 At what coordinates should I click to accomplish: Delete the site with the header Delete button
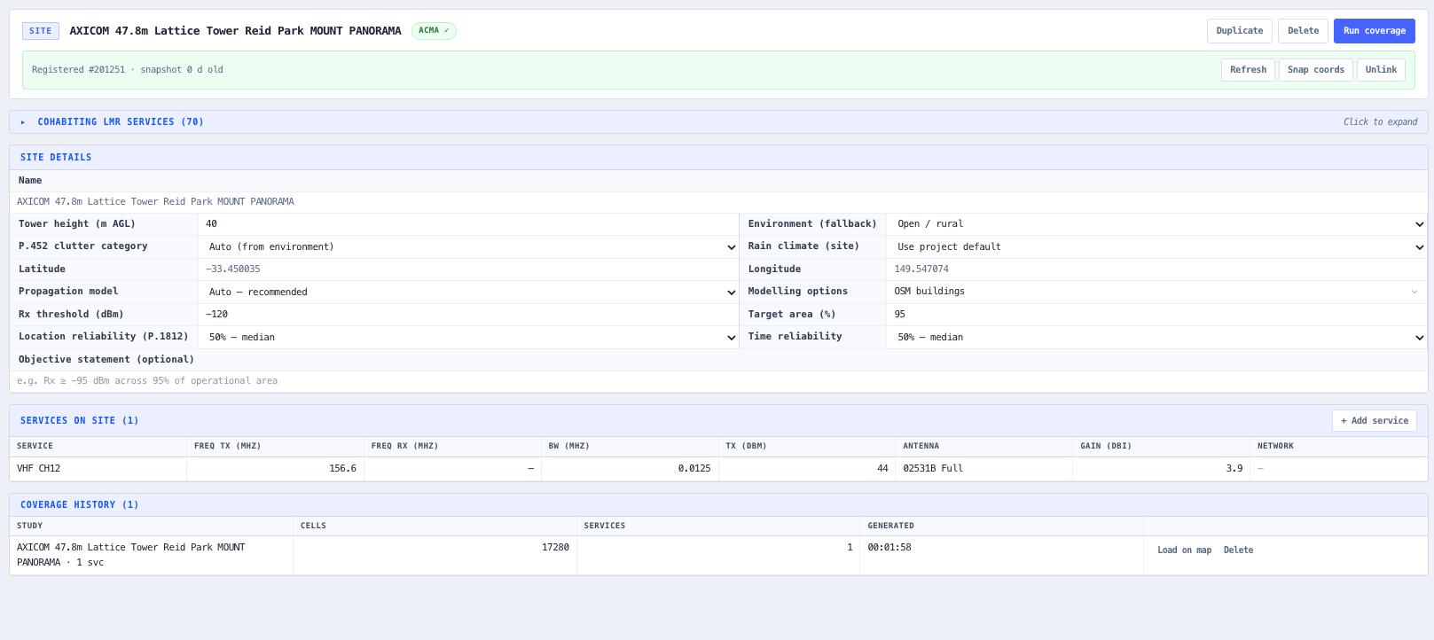pos(1303,31)
